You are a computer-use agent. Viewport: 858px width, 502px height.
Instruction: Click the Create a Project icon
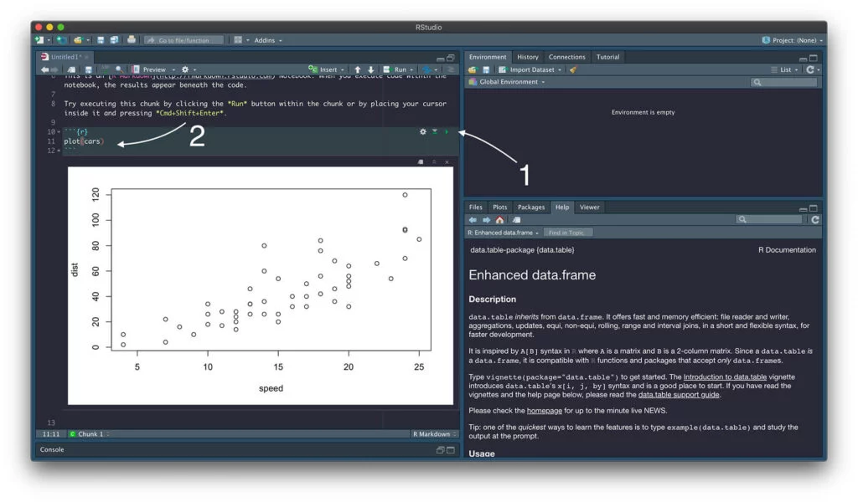pos(62,40)
